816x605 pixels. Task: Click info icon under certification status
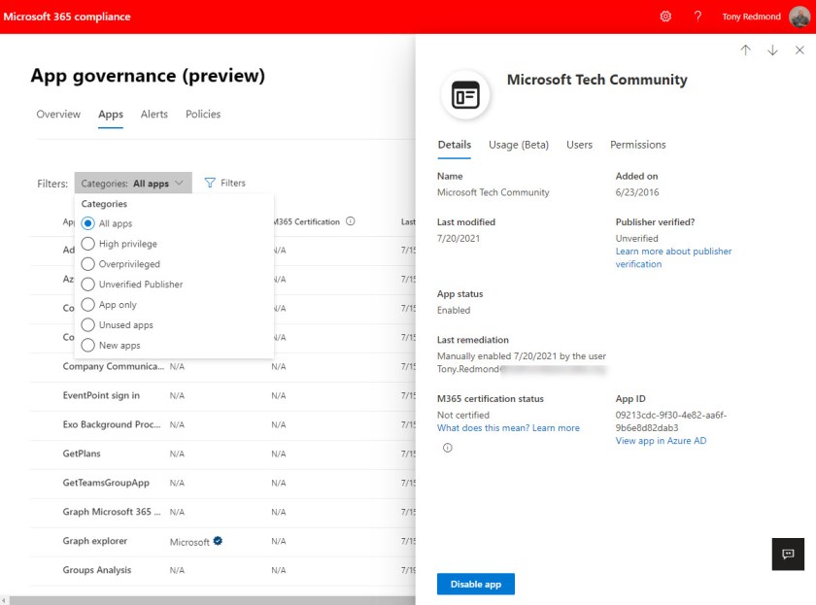click(x=448, y=448)
